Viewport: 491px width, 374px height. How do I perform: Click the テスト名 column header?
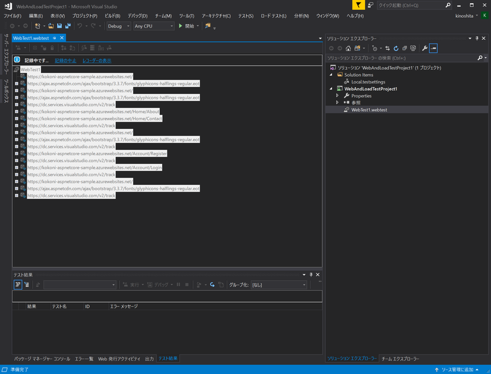tap(59, 306)
